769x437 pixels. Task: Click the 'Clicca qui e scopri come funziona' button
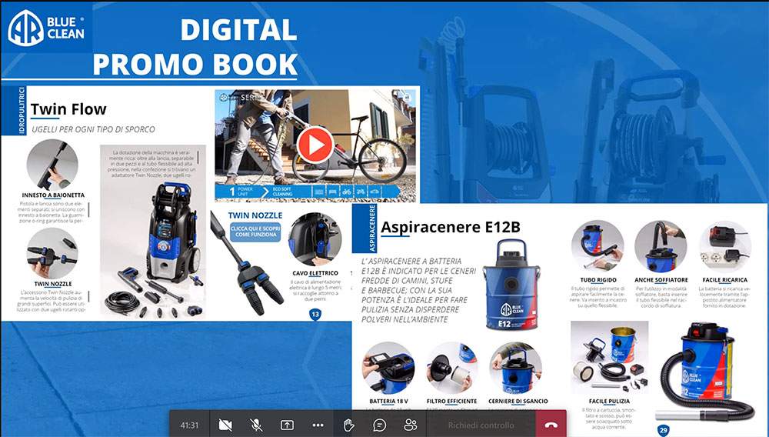pos(255,232)
